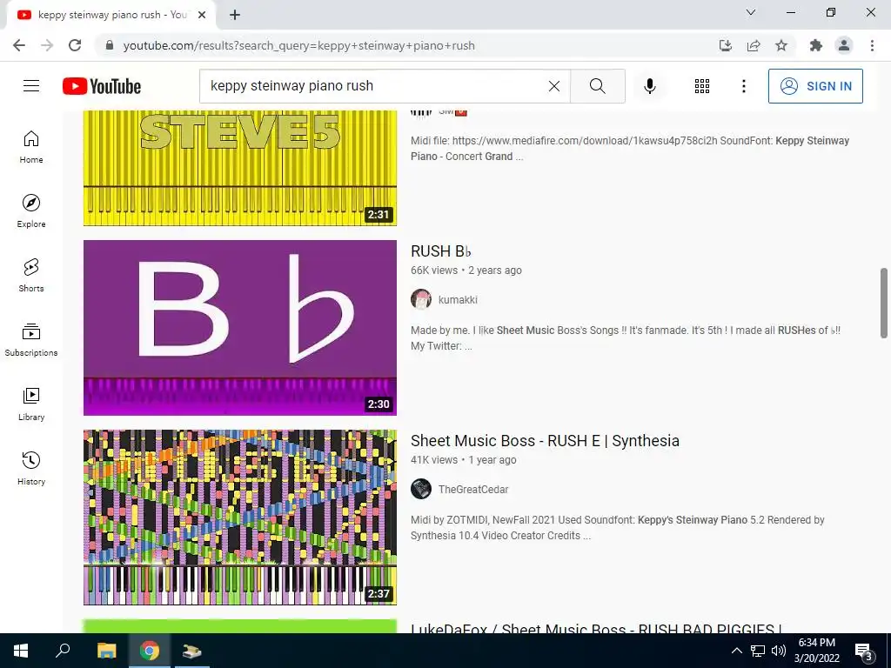The image size is (891, 668).
Task: Bookmark this tab with the star
Action: [x=781, y=45]
